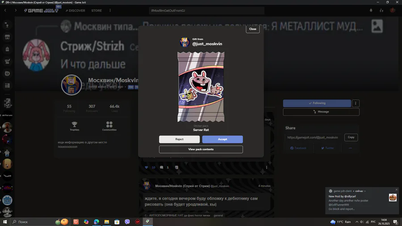
Task: Open the playlists icon in left sidebar
Action: point(7,86)
